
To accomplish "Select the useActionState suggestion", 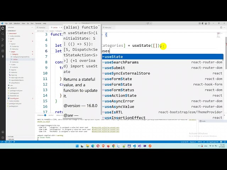I will pyautogui.click(x=163, y=96).
